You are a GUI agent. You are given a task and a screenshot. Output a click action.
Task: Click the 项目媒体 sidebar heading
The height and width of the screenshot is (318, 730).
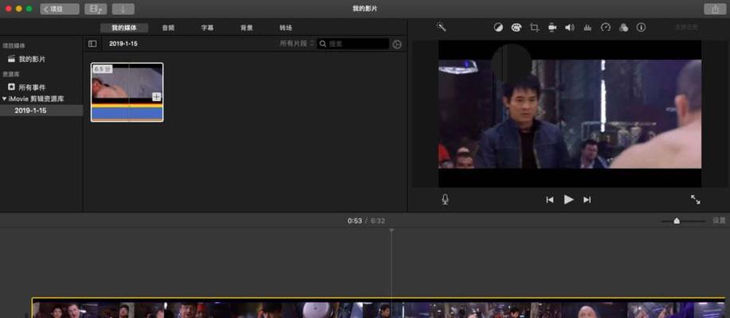14,45
